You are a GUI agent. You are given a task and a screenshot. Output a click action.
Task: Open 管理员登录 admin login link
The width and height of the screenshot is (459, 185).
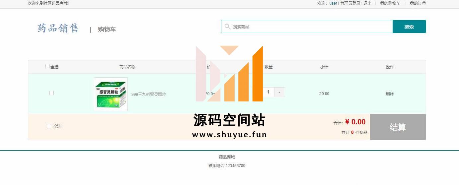point(350,3)
